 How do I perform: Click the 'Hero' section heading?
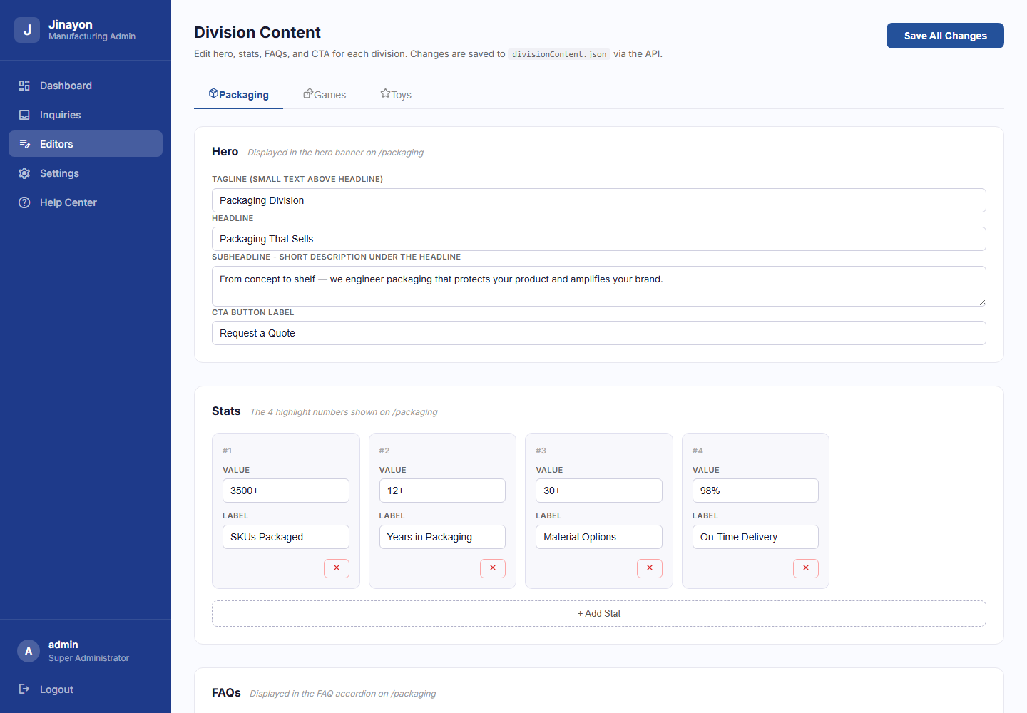(x=225, y=151)
